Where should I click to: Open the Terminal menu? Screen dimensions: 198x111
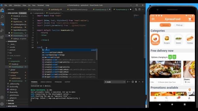41,5
